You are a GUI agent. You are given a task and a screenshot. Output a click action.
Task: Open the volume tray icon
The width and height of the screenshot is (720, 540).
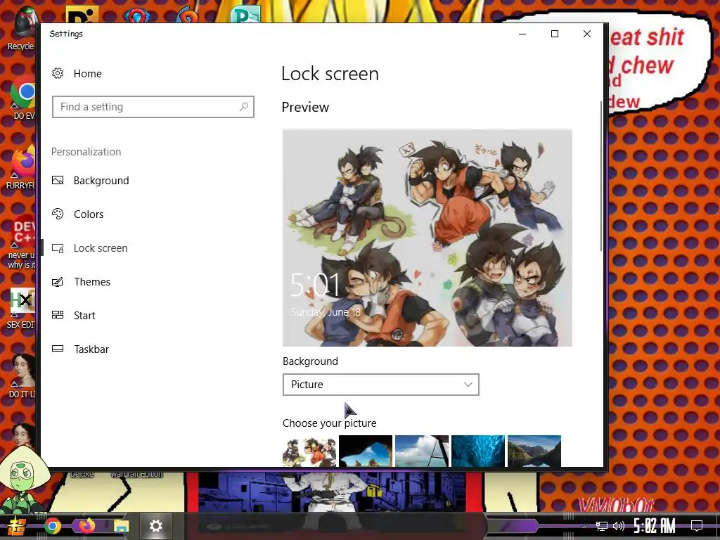coord(619,526)
